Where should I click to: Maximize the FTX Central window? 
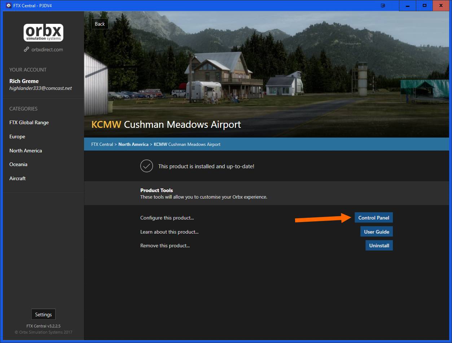(425, 5)
